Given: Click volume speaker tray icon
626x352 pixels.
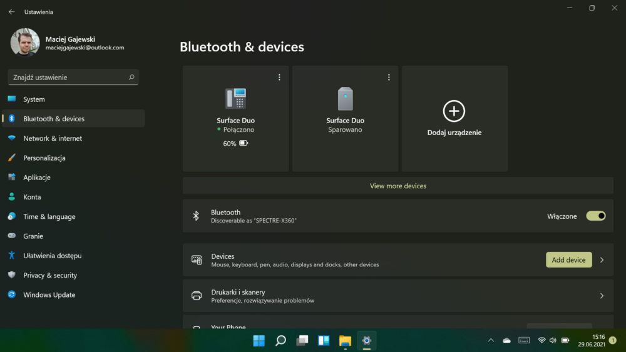Looking at the screenshot, I should click(x=553, y=341).
